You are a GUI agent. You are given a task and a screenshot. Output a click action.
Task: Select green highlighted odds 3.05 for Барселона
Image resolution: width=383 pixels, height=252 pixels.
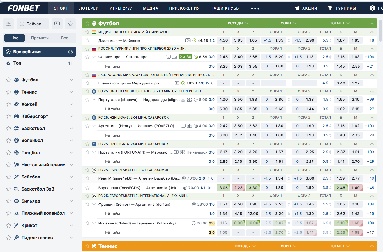(223, 188)
